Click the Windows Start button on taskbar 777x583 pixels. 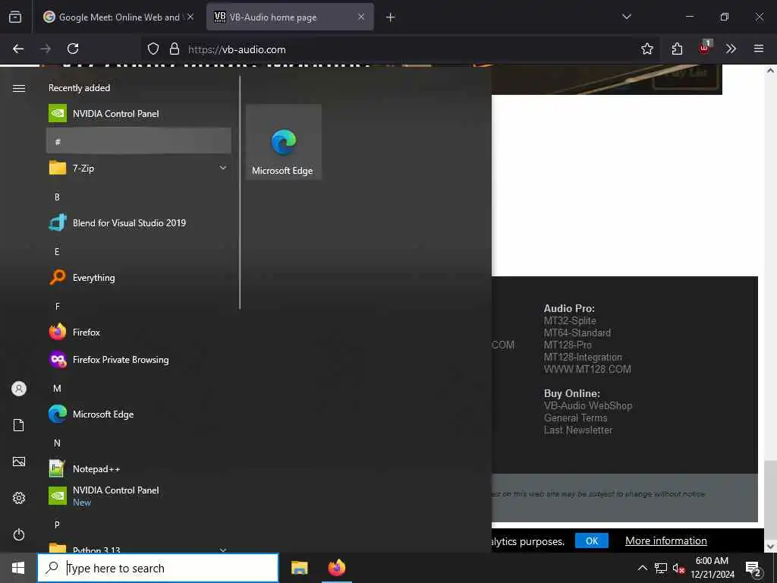pyautogui.click(x=18, y=568)
